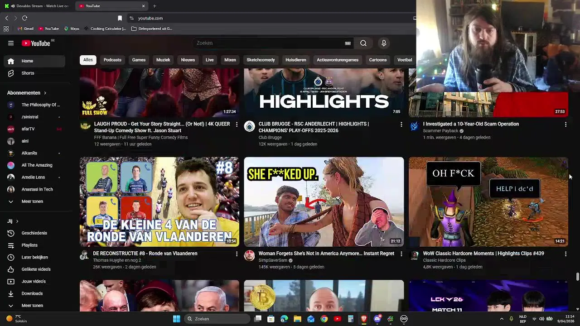580x326 pixels.
Task: Open SimpSaverSam channel avatar
Action: pos(249,256)
